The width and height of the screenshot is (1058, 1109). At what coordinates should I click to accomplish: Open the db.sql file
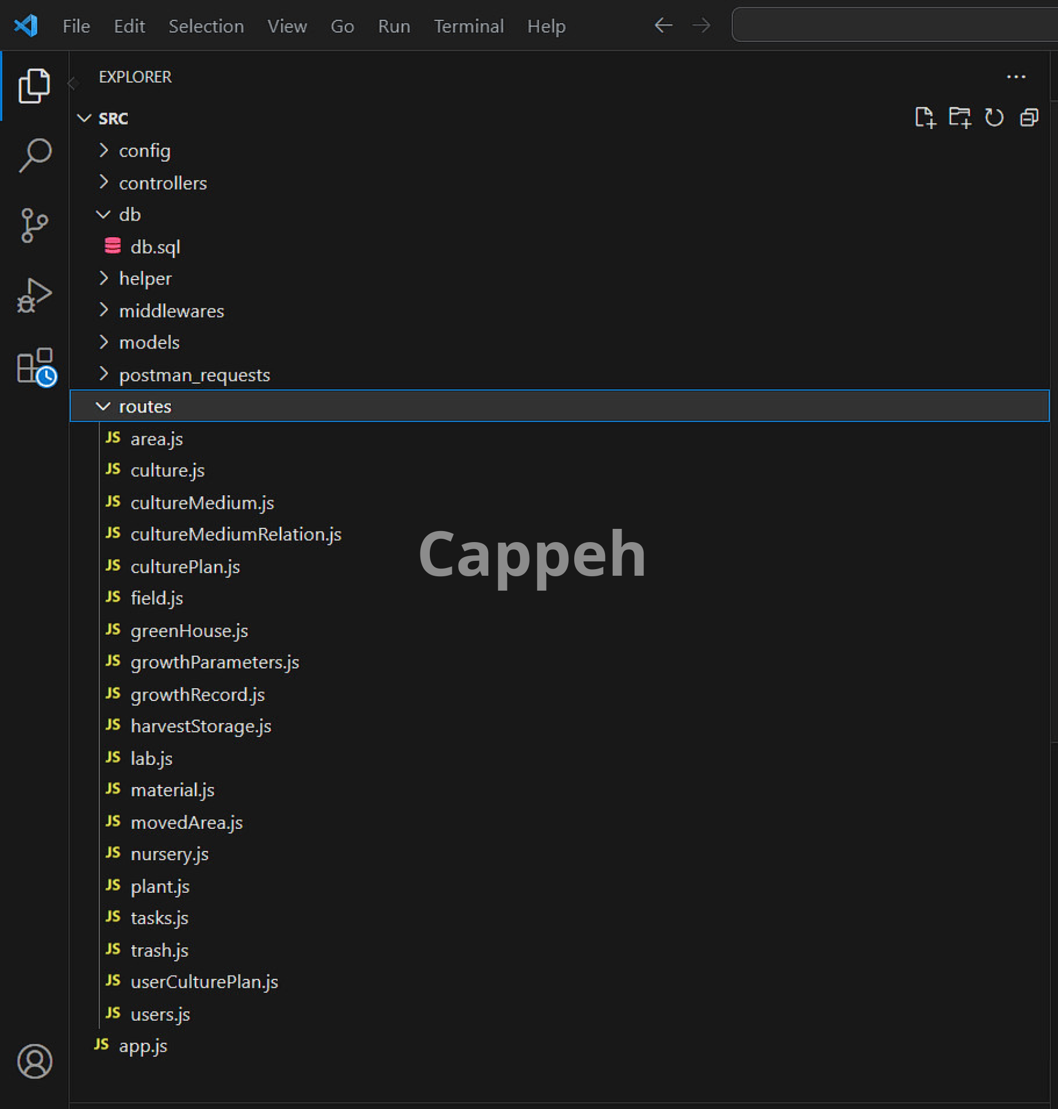pyautogui.click(x=155, y=247)
